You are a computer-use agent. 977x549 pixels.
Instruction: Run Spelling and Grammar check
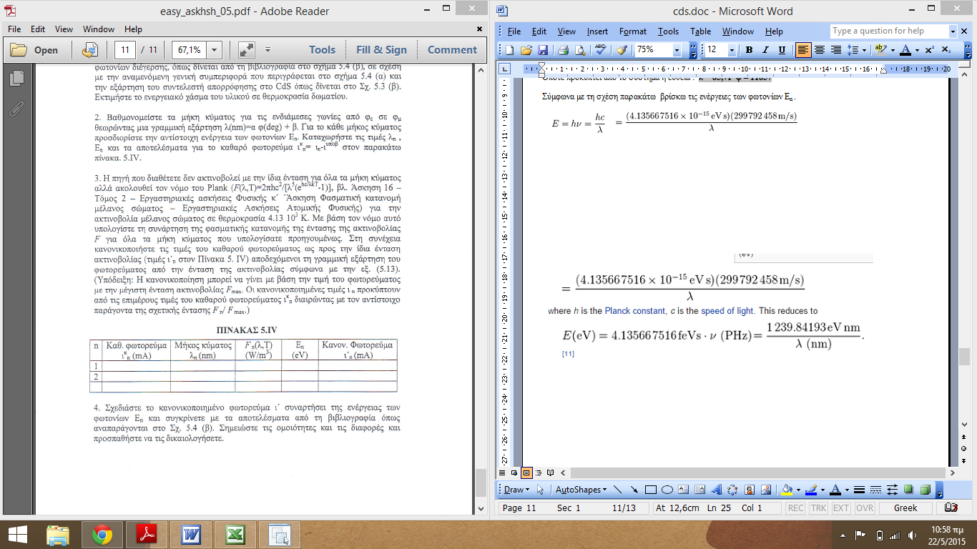[600, 50]
